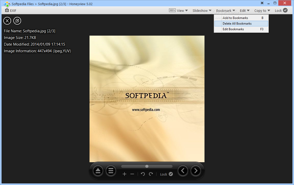Expand the Edit dropdown menu

(x=245, y=11)
